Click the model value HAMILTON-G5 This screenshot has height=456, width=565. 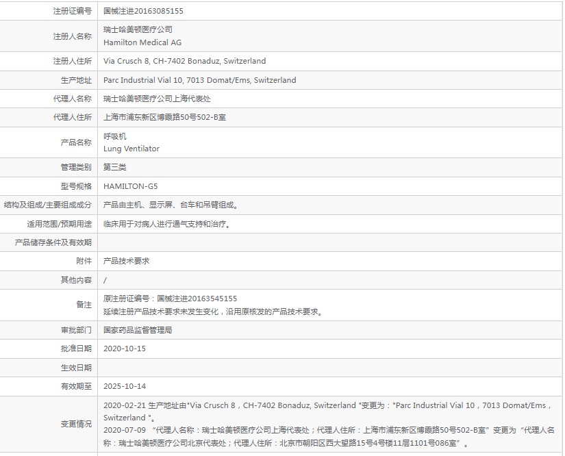130,186
